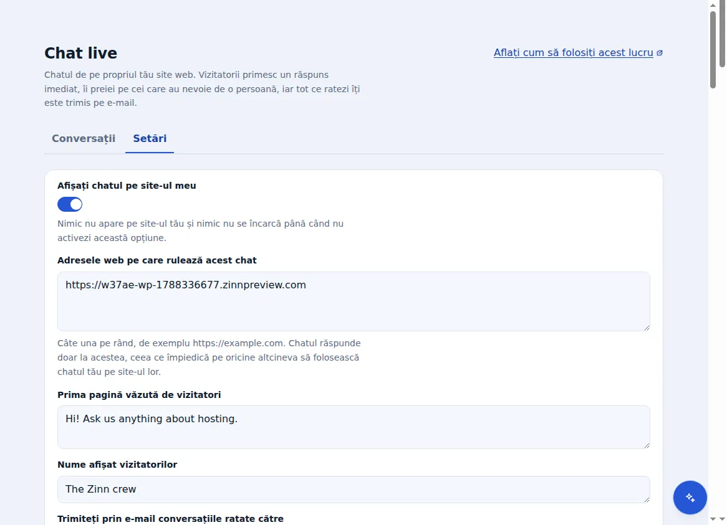Screen dimensions: 727x525
Task: Switch to the Conversații tab
Action: point(84,138)
